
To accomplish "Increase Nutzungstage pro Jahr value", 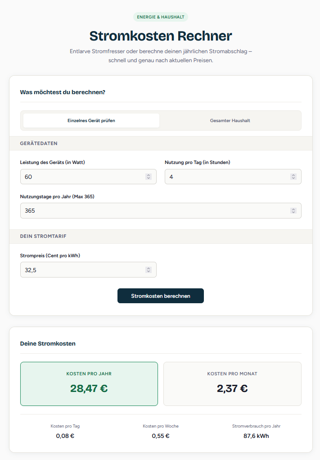I will pyautogui.click(x=293, y=209).
